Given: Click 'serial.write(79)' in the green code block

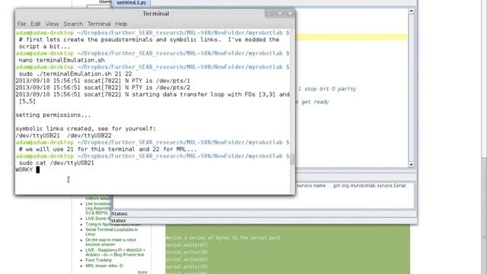Looking at the screenshot, I should pyautogui.click(x=186, y=252).
